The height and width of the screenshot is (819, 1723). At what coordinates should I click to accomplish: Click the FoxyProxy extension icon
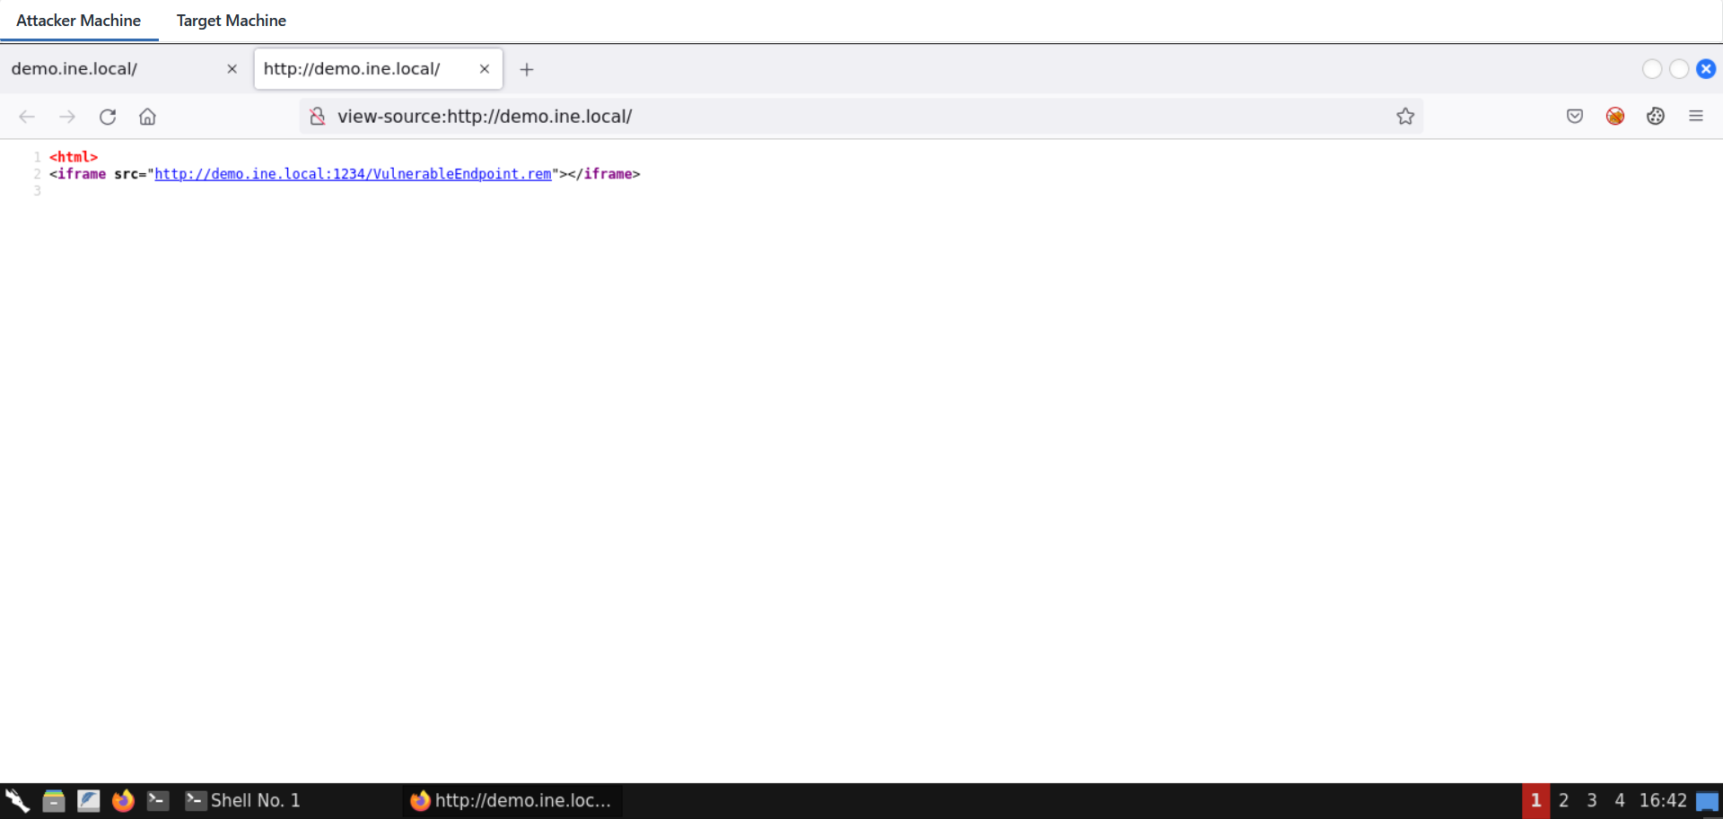pyautogui.click(x=1614, y=117)
